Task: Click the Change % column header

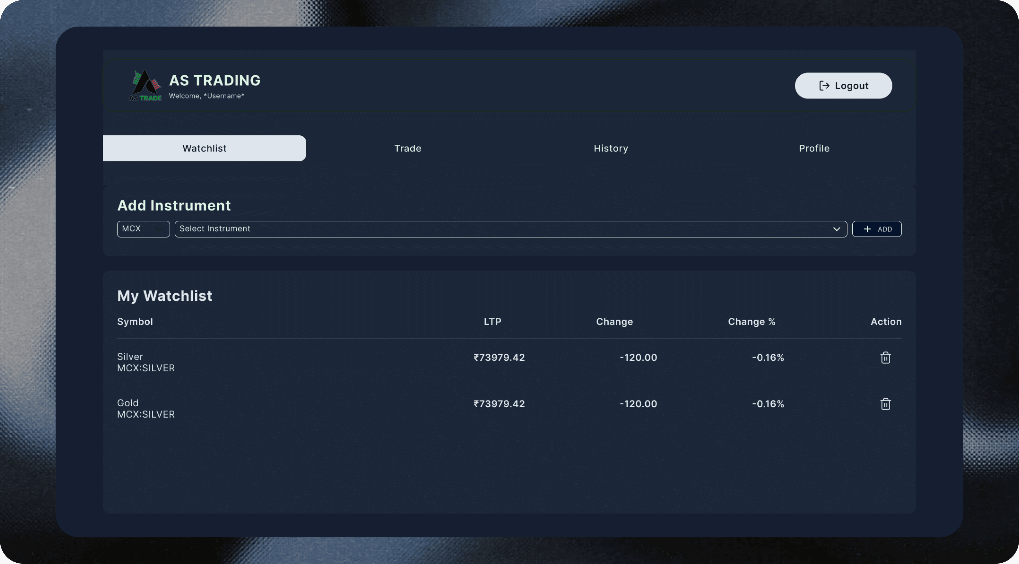Action: coord(751,322)
